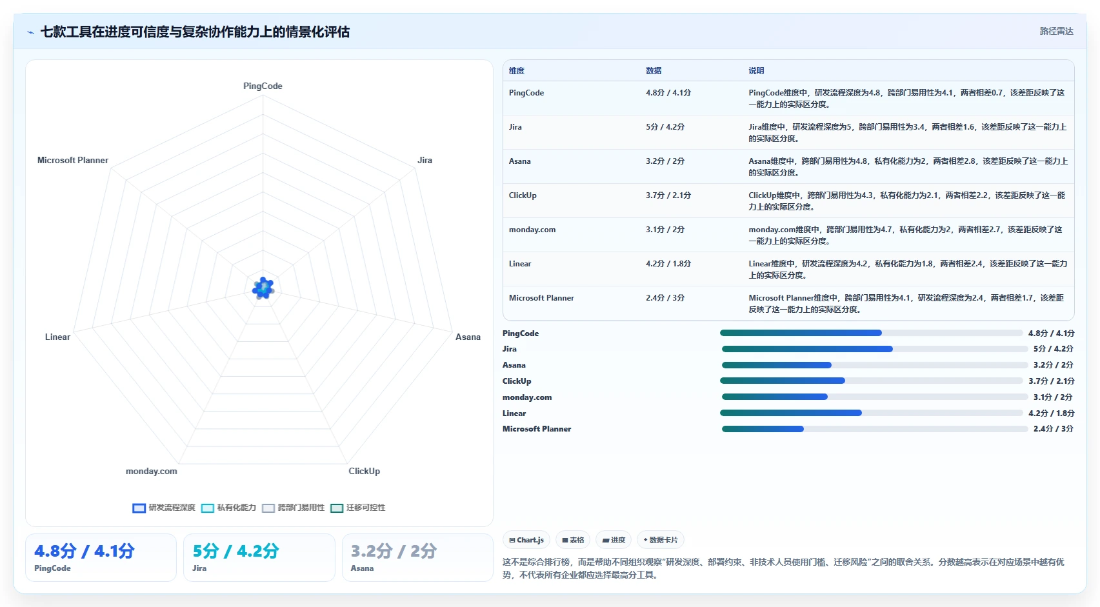Click the 数据 column header
The image size is (1100, 607).
coord(654,71)
